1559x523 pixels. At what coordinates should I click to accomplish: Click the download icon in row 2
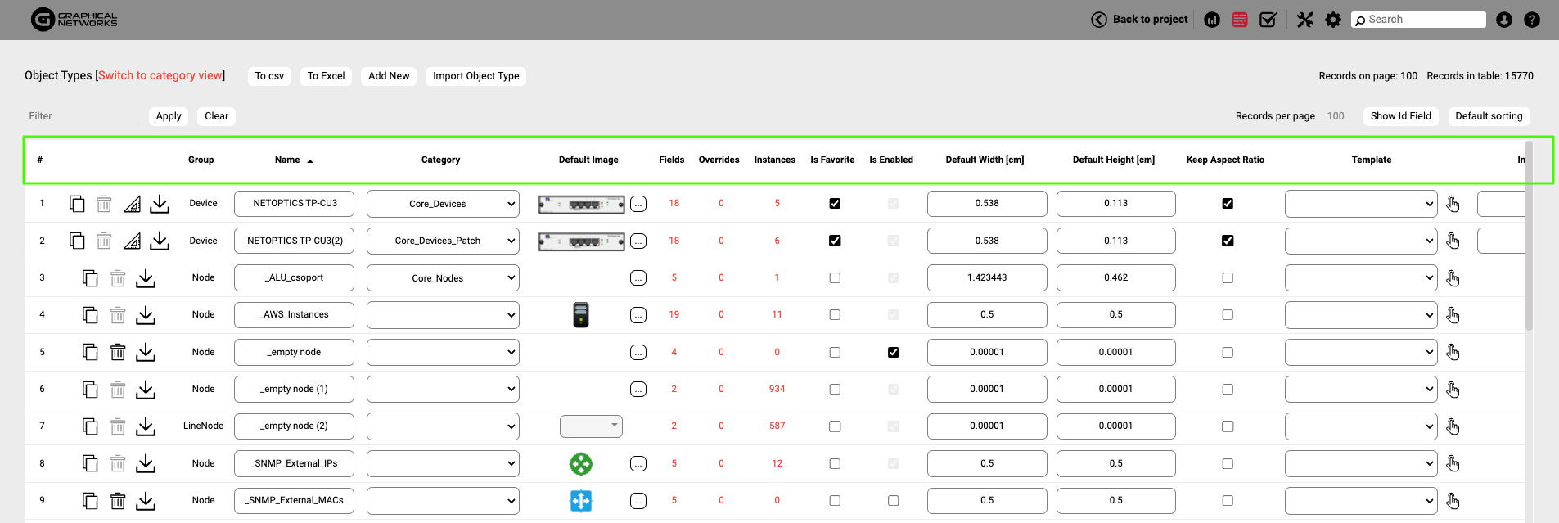pos(160,241)
